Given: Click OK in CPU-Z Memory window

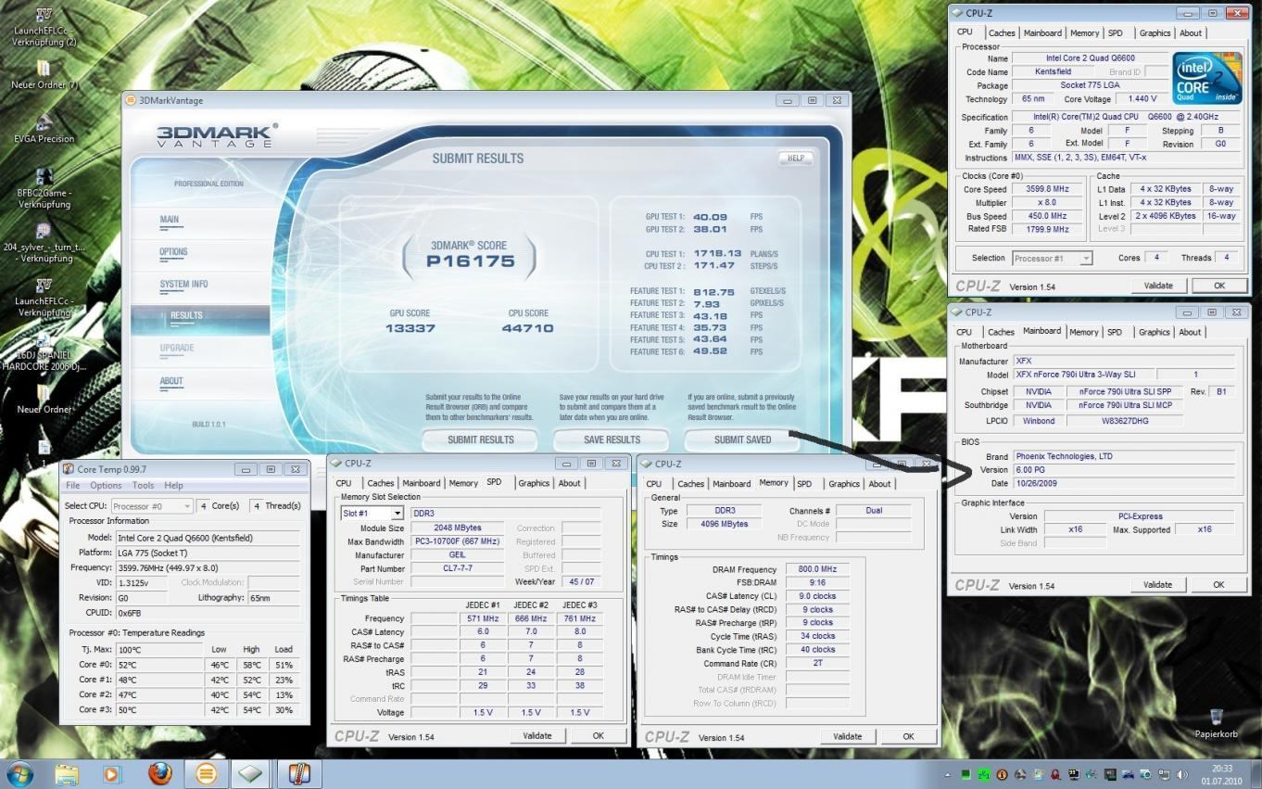Looking at the screenshot, I should click(908, 736).
